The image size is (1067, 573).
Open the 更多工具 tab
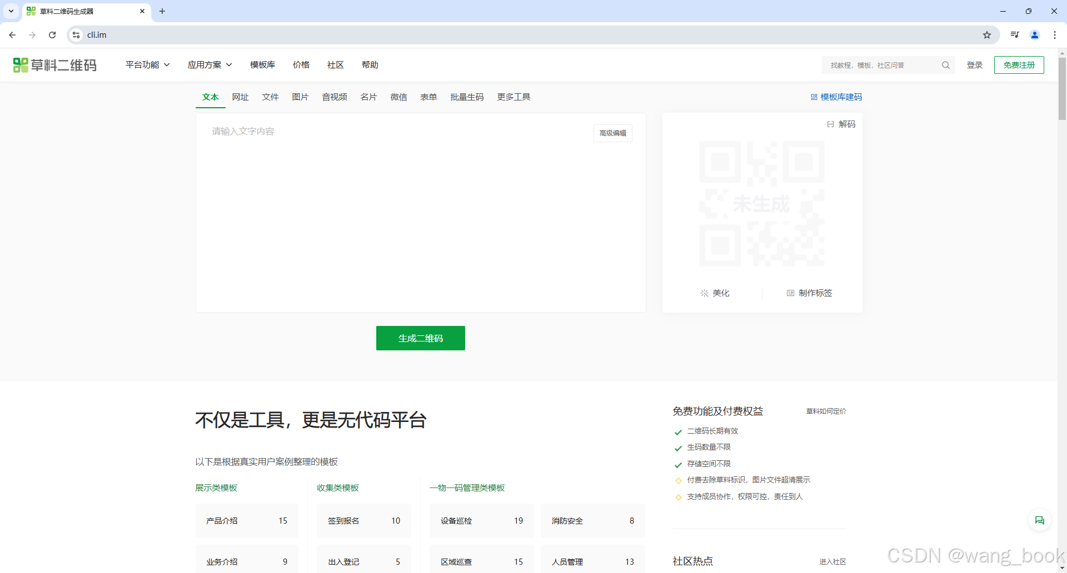(x=514, y=97)
